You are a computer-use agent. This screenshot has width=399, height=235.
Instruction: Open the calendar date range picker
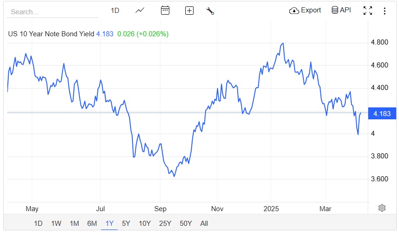(165, 11)
